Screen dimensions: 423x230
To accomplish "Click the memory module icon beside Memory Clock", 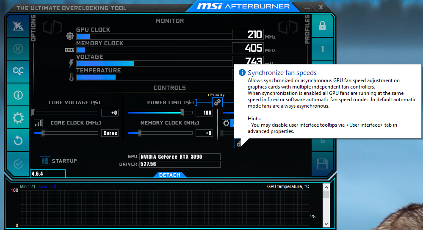I will click(x=69, y=50).
